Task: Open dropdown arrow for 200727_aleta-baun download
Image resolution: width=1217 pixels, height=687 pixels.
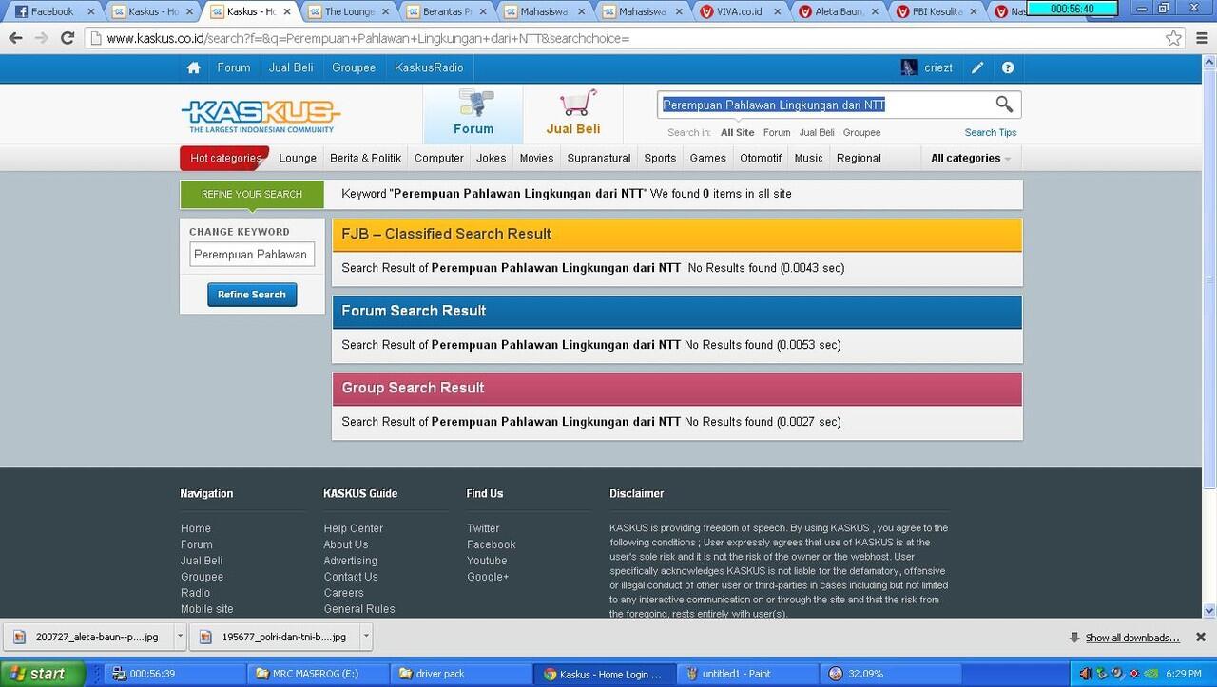Action: click(181, 637)
